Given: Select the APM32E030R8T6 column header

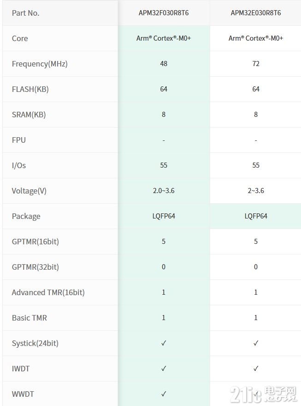Looking at the screenshot, I should point(255,13).
